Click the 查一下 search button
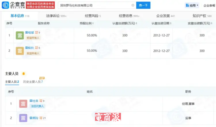 click(143, 5)
